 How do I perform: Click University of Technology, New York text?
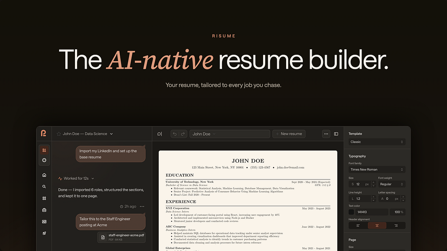point(190,182)
